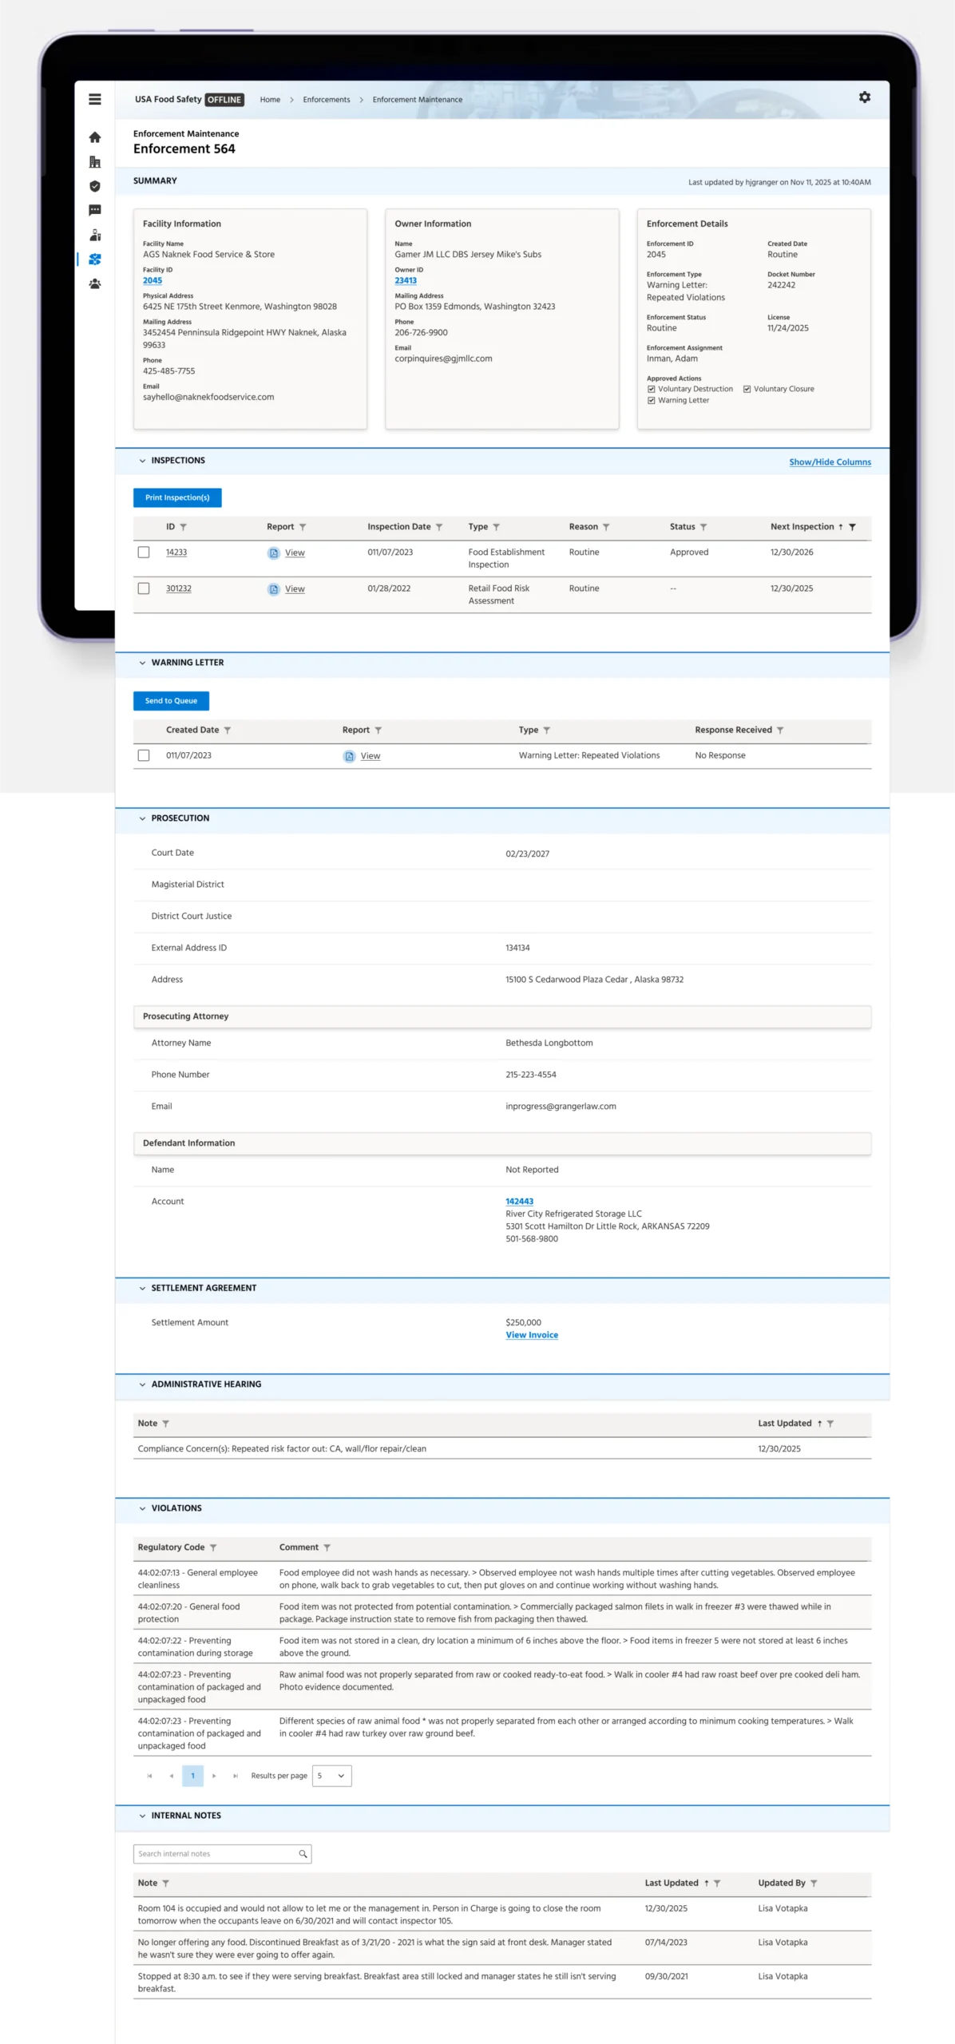Click the Search internal notes field
This screenshot has height=2044, width=955.
tap(216, 1854)
